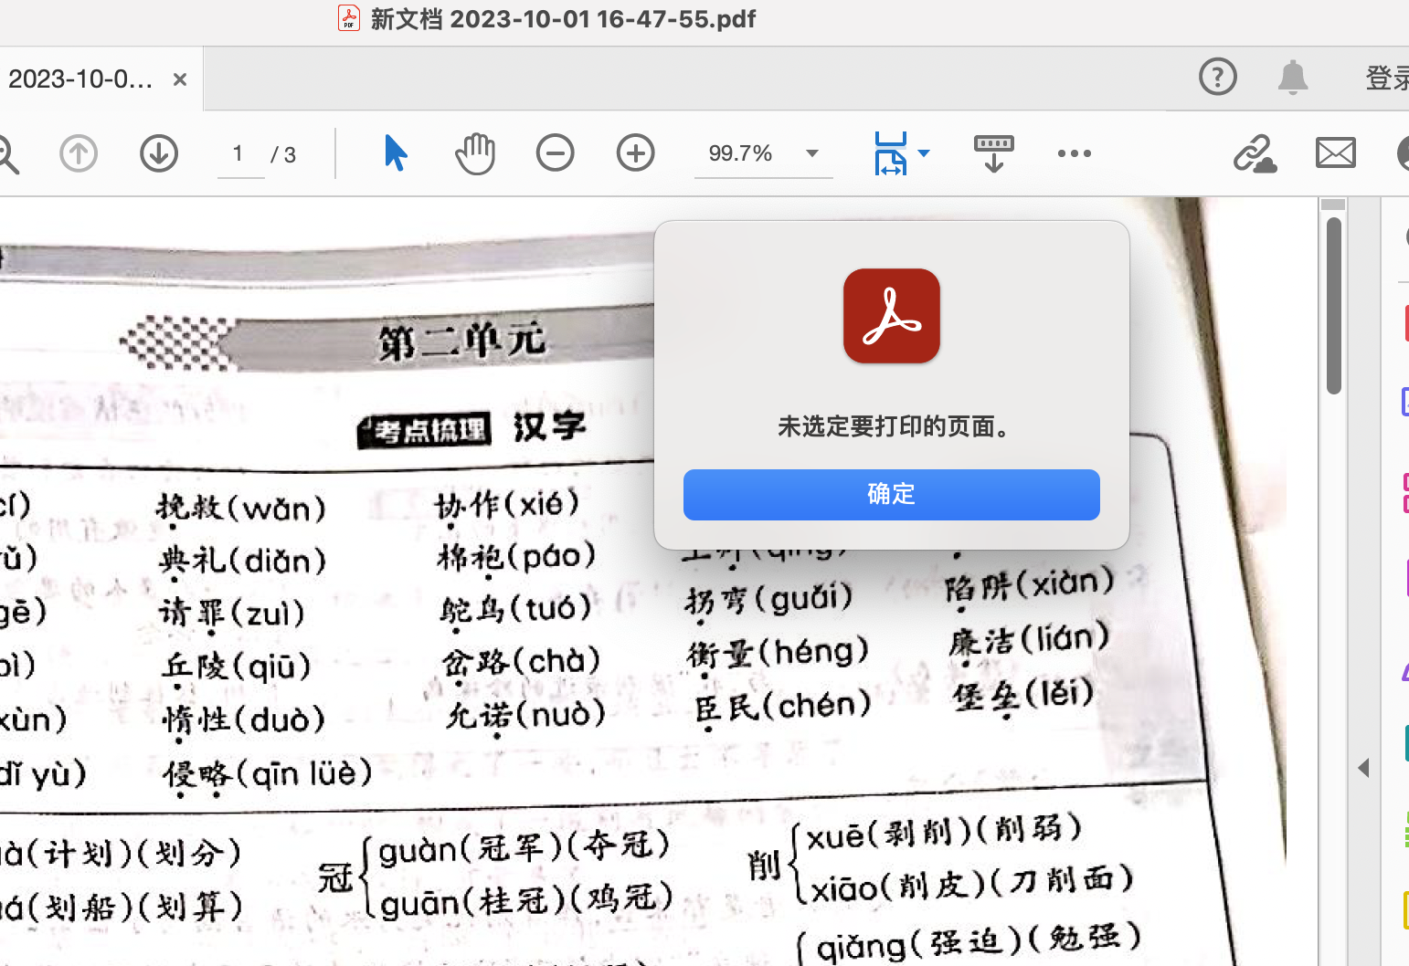Go to the previous page using the up arrow
The height and width of the screenshot is (966, 1409).
pyautogui.click(x=79, y=153)
